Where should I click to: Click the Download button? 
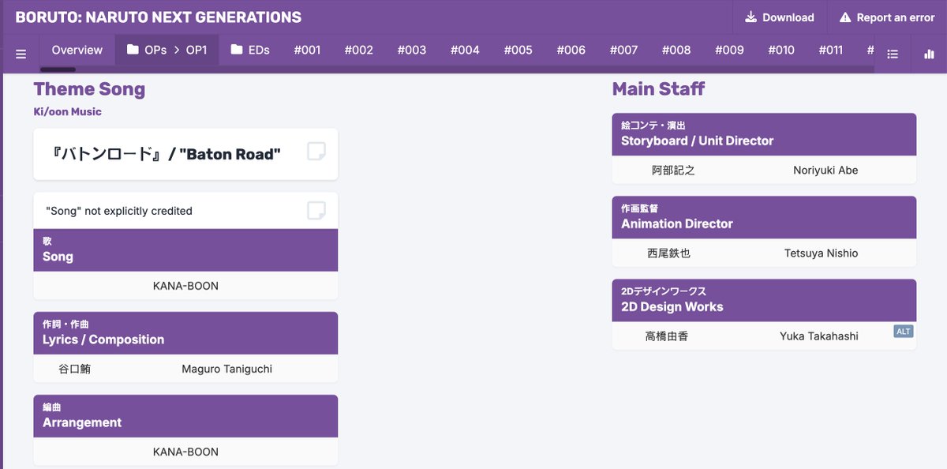point(780,17)
